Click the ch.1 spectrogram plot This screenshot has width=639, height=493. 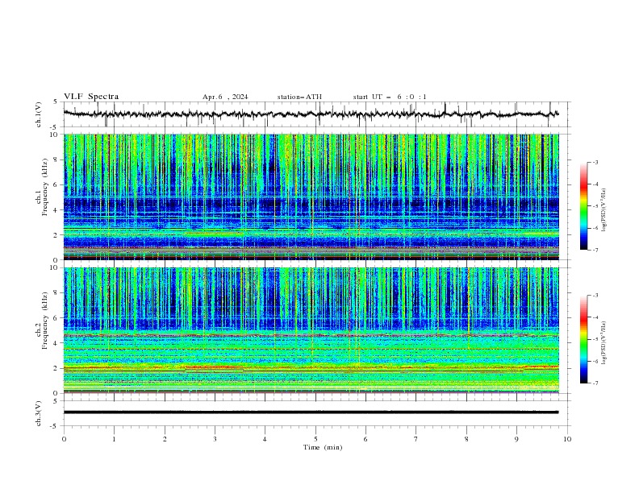tap(311, 197)
